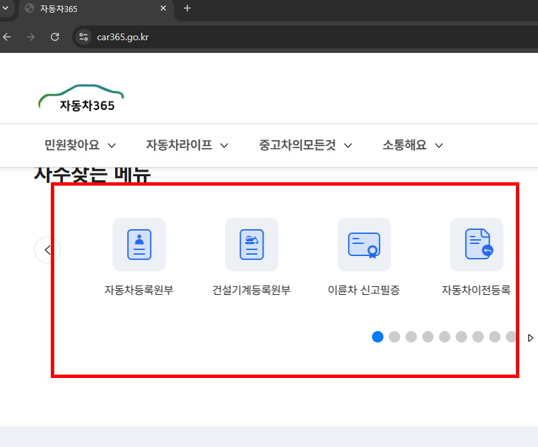Image resolution: width=538 pixels, height=447 pixels.
Task: Go back with the carousel left arrow
Action: click(x=48, y=249)
